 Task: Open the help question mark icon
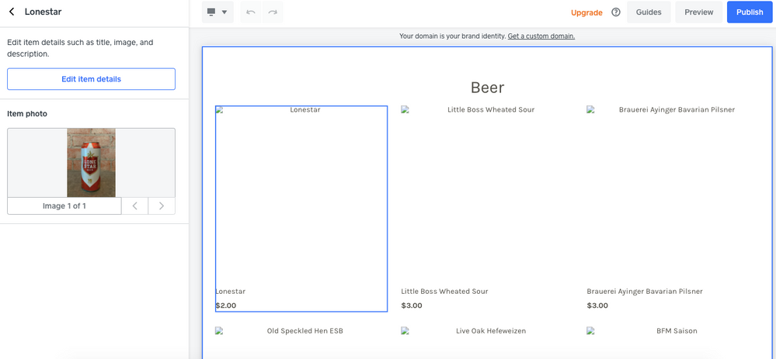tap(616, 12)
